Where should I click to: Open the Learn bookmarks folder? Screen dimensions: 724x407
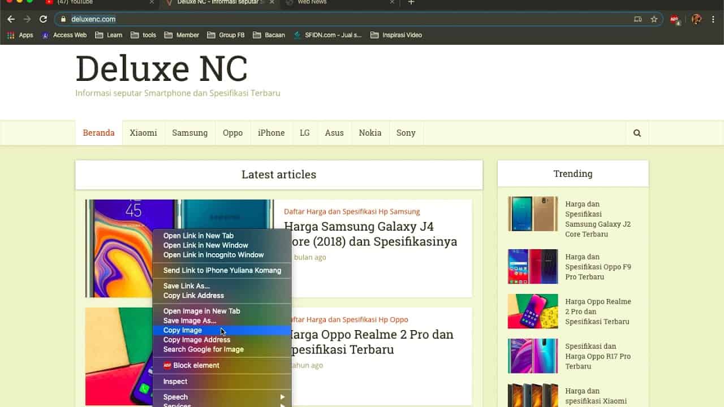pyautogui.click(x=109, y=35)
